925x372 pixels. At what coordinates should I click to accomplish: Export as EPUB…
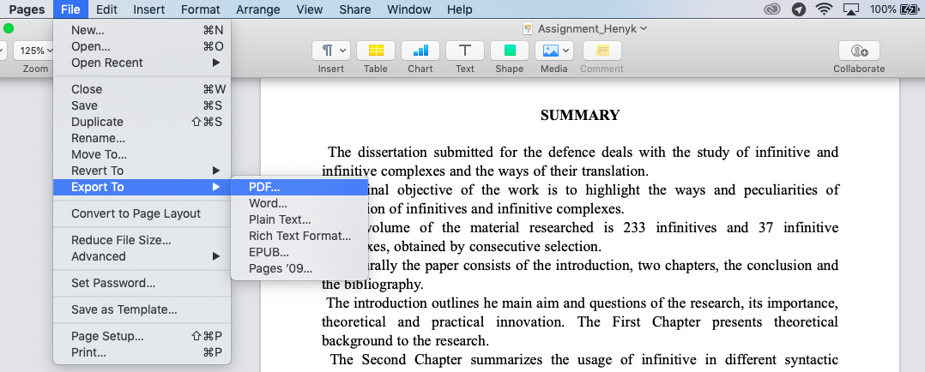299,253
